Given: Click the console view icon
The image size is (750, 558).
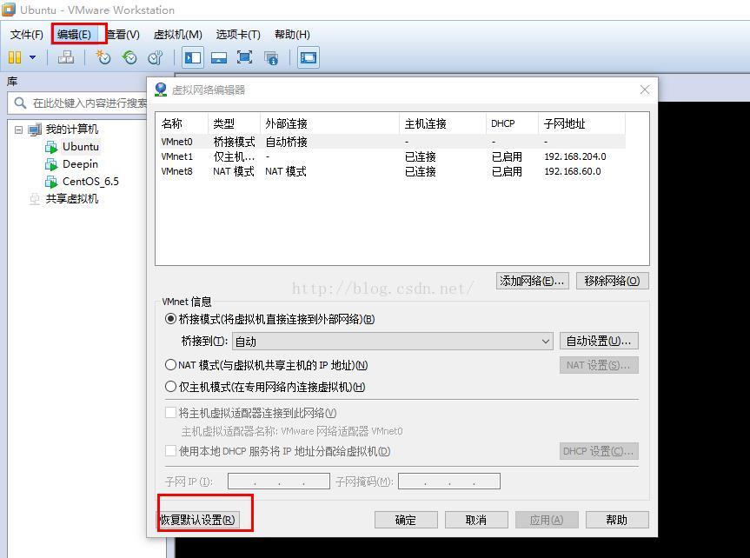Looking at the screenshot, I should [309, 58].
